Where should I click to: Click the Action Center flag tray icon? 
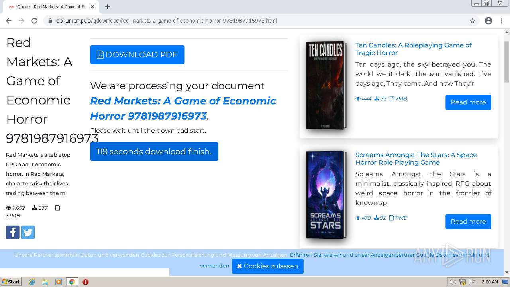472,282
